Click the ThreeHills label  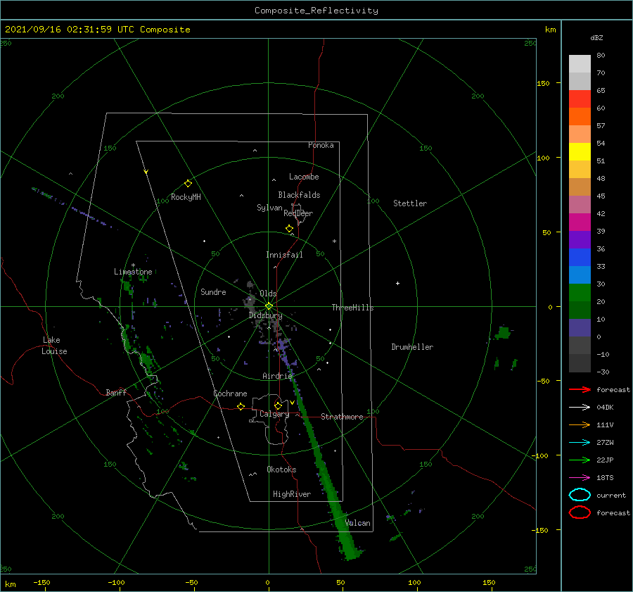[352, 308]
